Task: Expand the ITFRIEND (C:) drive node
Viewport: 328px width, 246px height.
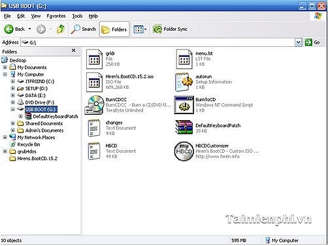Action: coord(13,82)
